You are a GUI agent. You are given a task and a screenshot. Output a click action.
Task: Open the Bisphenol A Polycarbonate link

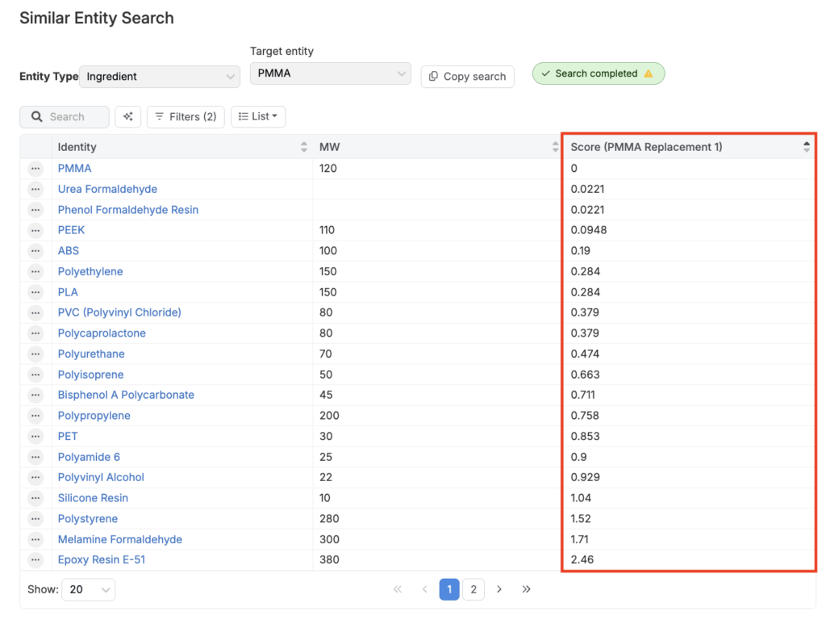[126, 395]
